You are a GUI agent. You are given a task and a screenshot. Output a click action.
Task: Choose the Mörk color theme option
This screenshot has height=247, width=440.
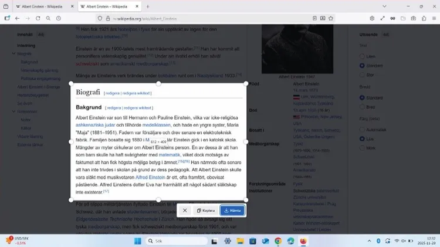tap(362, 148)
